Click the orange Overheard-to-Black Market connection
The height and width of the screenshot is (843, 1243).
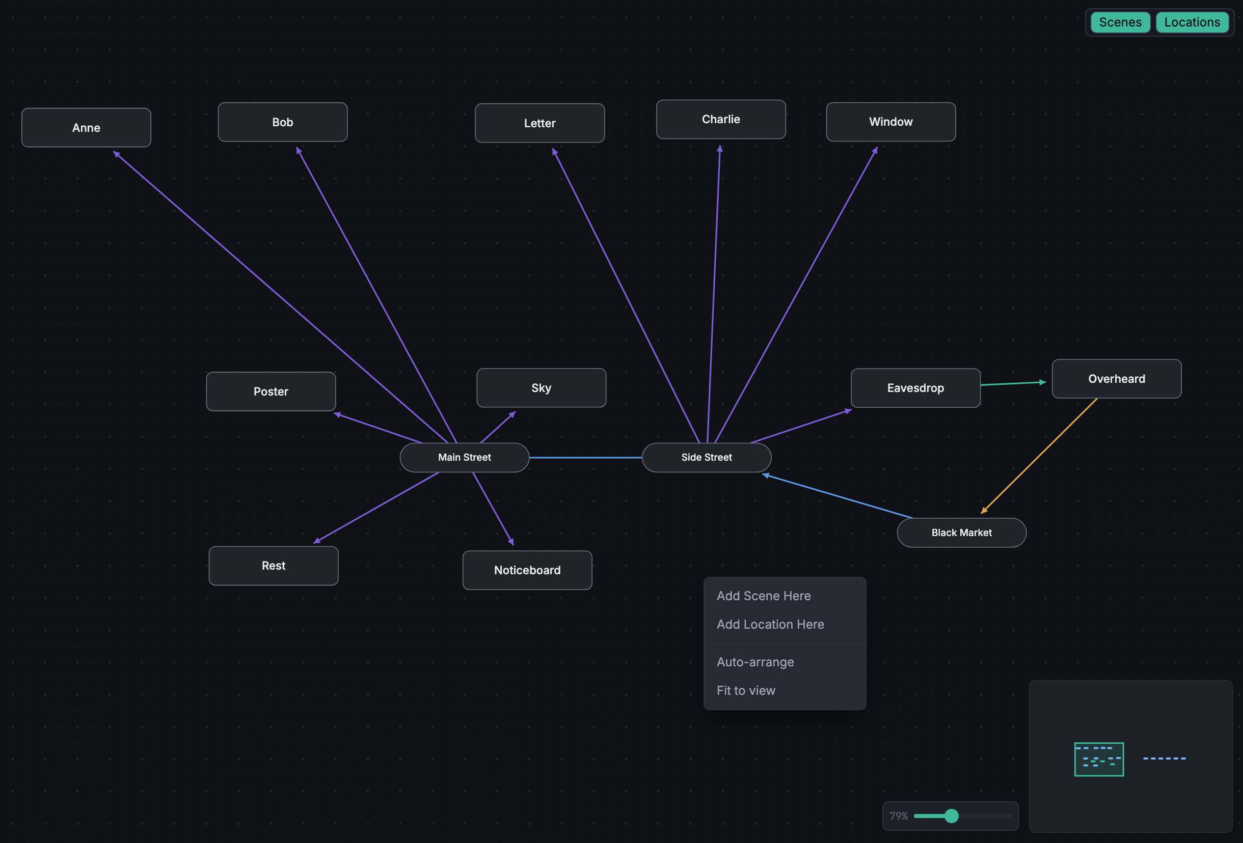1039,456
